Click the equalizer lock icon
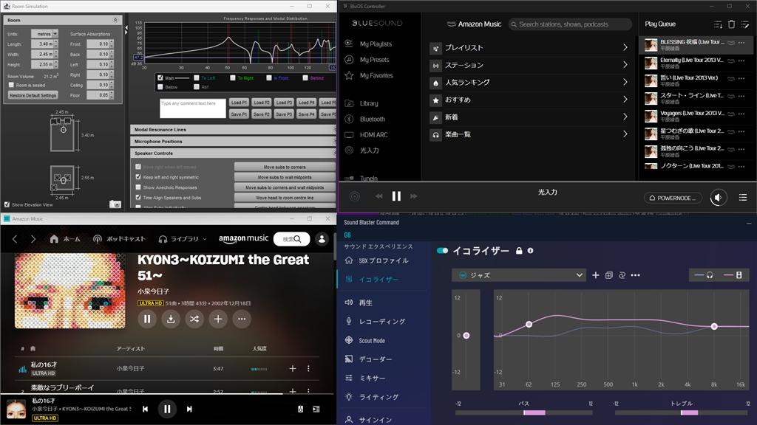 (x=519, y=251)
